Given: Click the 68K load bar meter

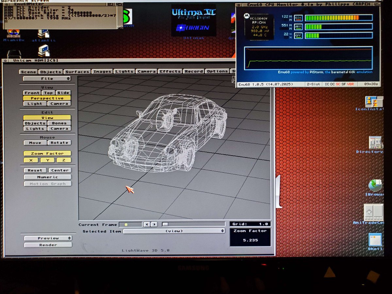Looking at the screenshot, I should tap(339, 18).
